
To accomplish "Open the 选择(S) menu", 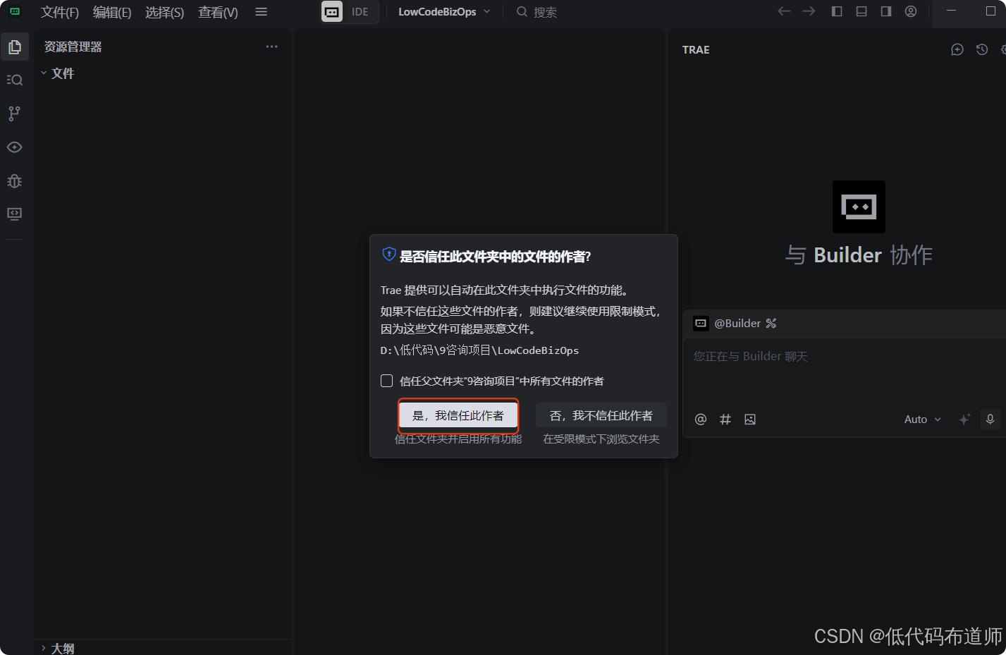I will tap(164, 12).
